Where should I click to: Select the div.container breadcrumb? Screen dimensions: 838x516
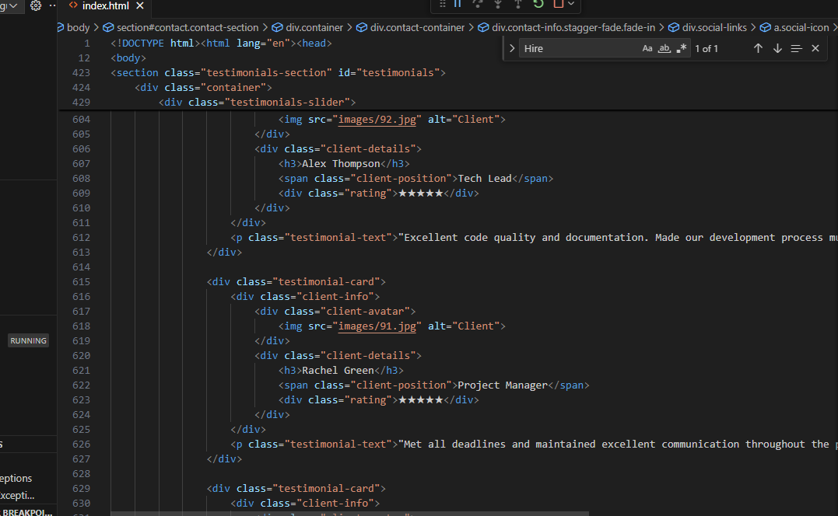[x=314, y=27]
